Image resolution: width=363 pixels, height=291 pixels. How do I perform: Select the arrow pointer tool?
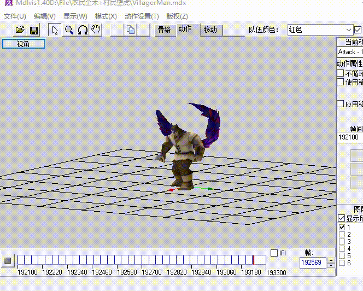(x=55, y=30)
